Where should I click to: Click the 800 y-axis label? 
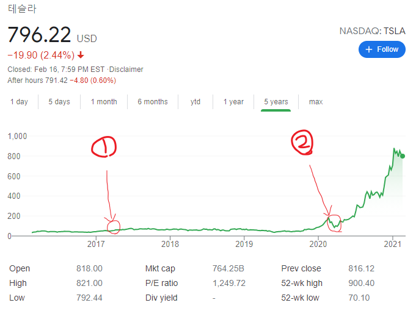(x=14, y=156)
